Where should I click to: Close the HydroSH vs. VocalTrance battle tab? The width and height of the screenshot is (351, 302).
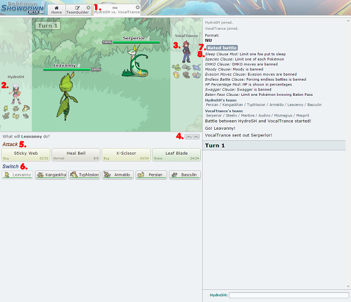point(137,7)
